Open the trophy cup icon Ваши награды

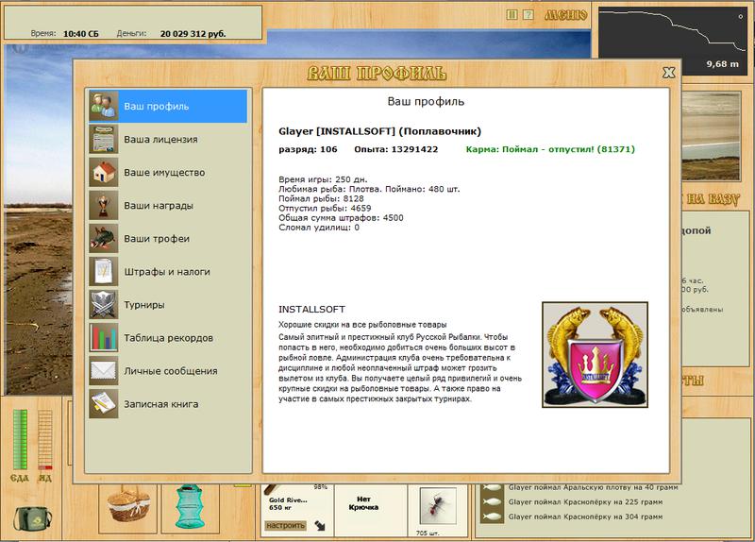(x=103, y=205)
